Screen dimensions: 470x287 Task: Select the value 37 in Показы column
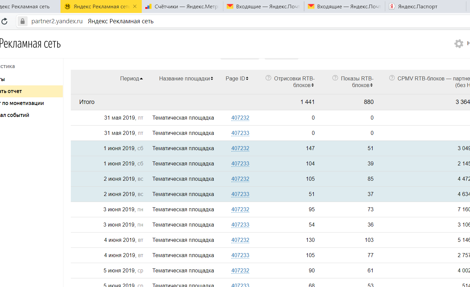(x=371, y=194)
